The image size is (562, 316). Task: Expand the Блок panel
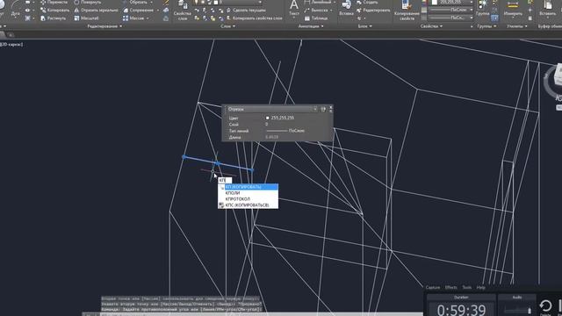(365, 26)
